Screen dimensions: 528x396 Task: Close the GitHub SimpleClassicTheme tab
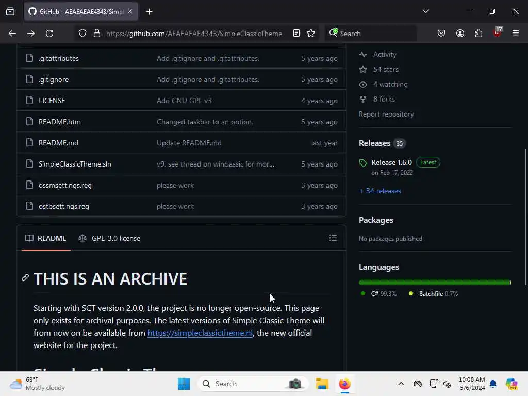click(130, 12)
